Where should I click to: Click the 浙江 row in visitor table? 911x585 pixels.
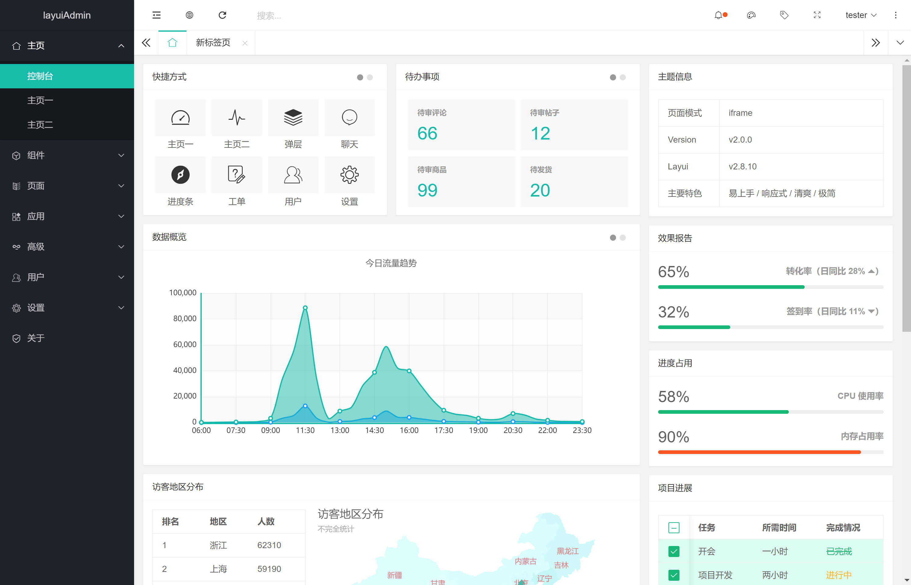coord(229,545)
